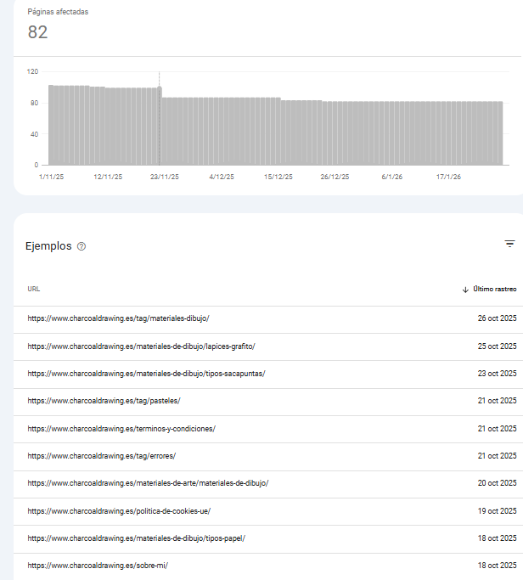The width and height of the screenshot is (523, 580).
Task: Open the materiales-de-arte/materiales-de-dibujo URL
Action: [x=148, y=483]
